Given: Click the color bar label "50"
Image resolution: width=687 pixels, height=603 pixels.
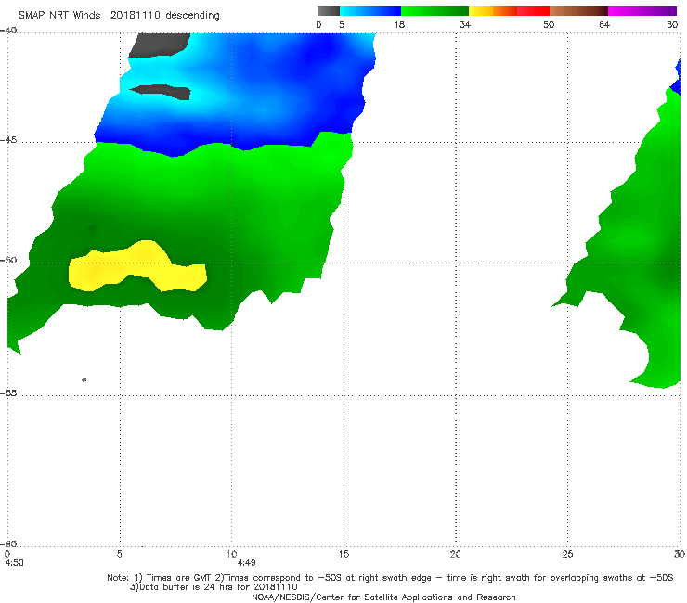Looking at the screenshot, I should click(x=549, y=24).
